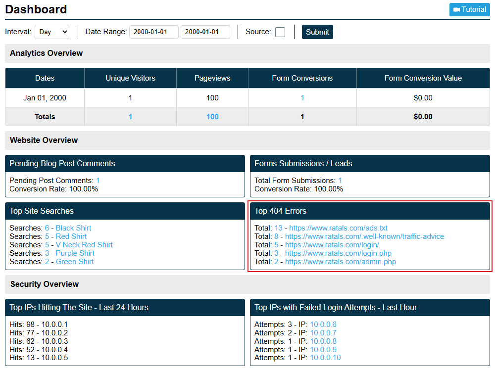Click the Pending Blog Post Comments panel header

tap(125, 163)
